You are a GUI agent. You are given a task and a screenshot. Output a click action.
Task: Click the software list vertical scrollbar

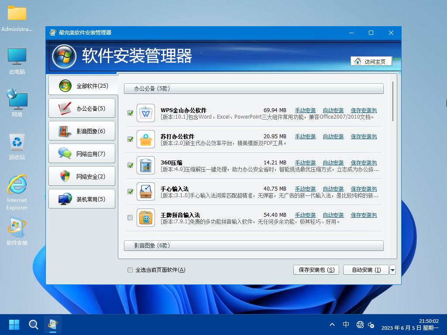393,101
